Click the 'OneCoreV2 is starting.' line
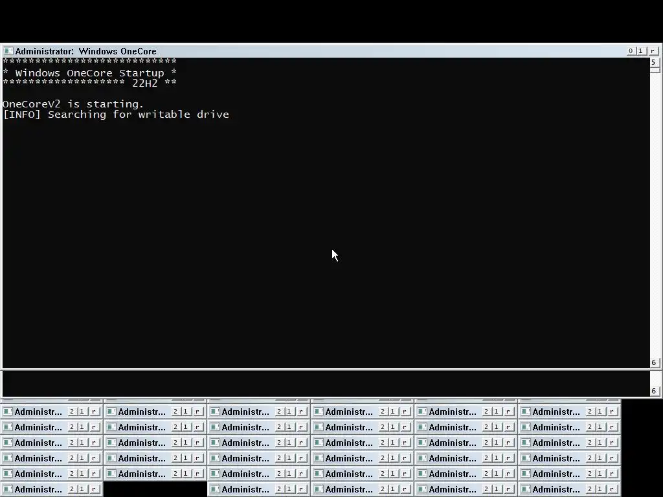The width and height of the screenshot is (663, 497). tap(73, 104)
